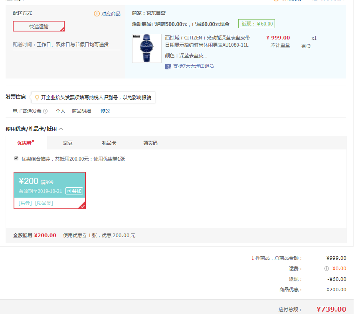Screen dimensions: 354x314
Task: Click the product price ¥ 999.00
Action: coord(278,37)
